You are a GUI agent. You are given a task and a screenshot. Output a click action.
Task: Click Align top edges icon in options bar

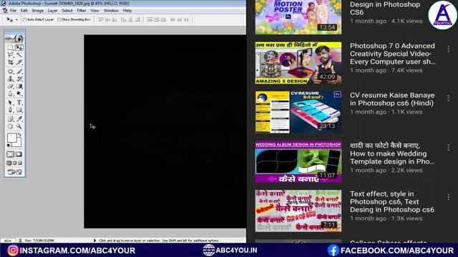click(101, 19)
